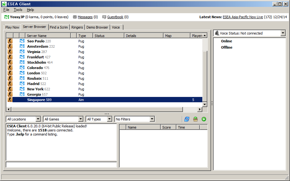Click the green play connect icon
Viewport: 290px width, 181px height.
point(204,119)
